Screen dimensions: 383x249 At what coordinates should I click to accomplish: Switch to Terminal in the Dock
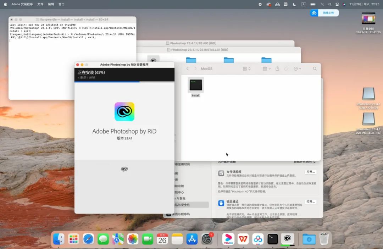273,239
